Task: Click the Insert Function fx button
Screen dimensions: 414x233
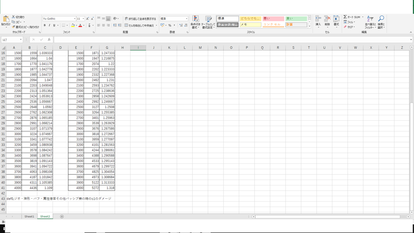Action: pos(49,40)
